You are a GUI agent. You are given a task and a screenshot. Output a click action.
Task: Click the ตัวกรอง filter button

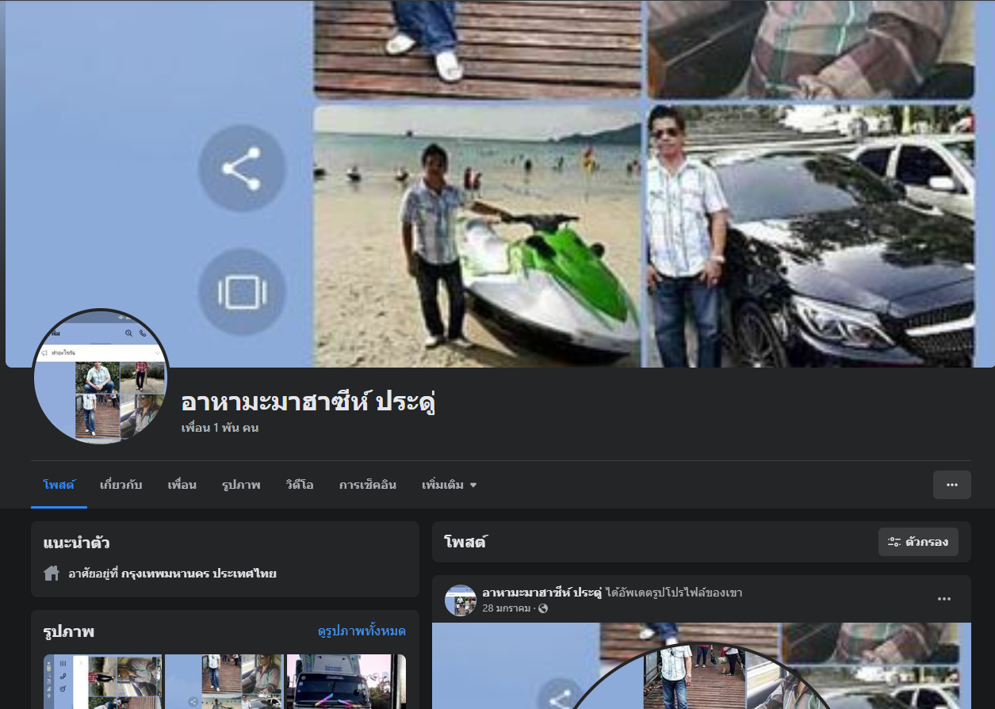point(918,542)
